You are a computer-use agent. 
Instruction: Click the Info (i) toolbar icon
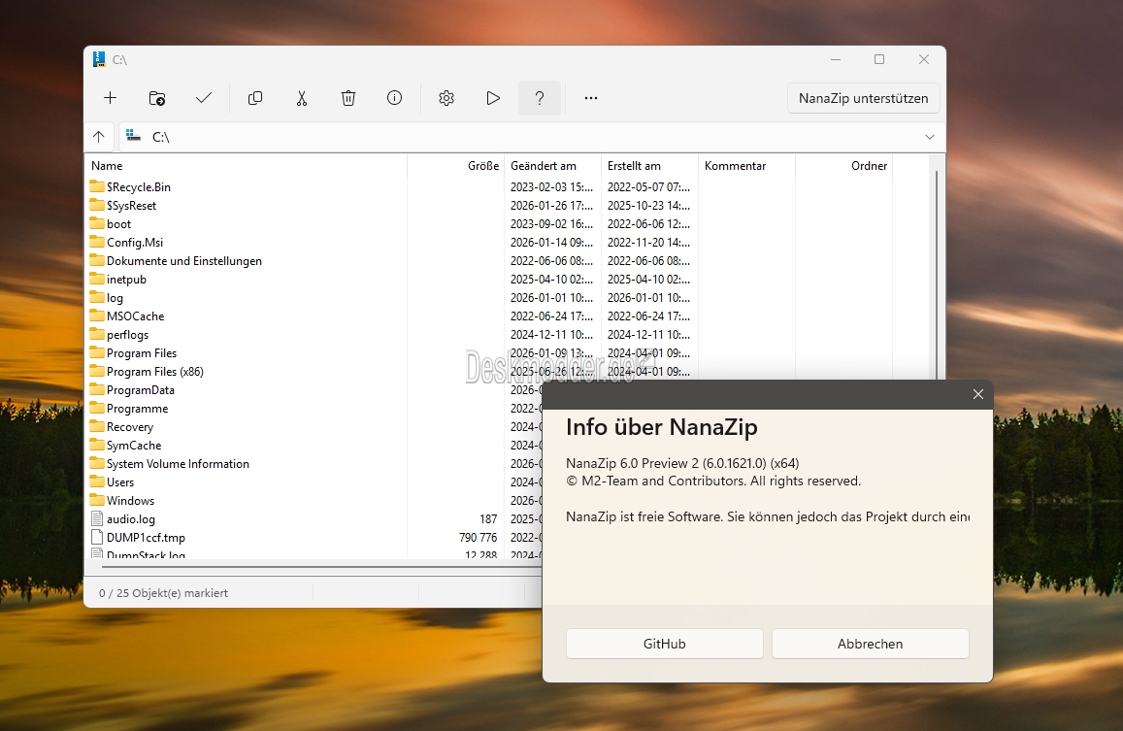pos(394,98)
